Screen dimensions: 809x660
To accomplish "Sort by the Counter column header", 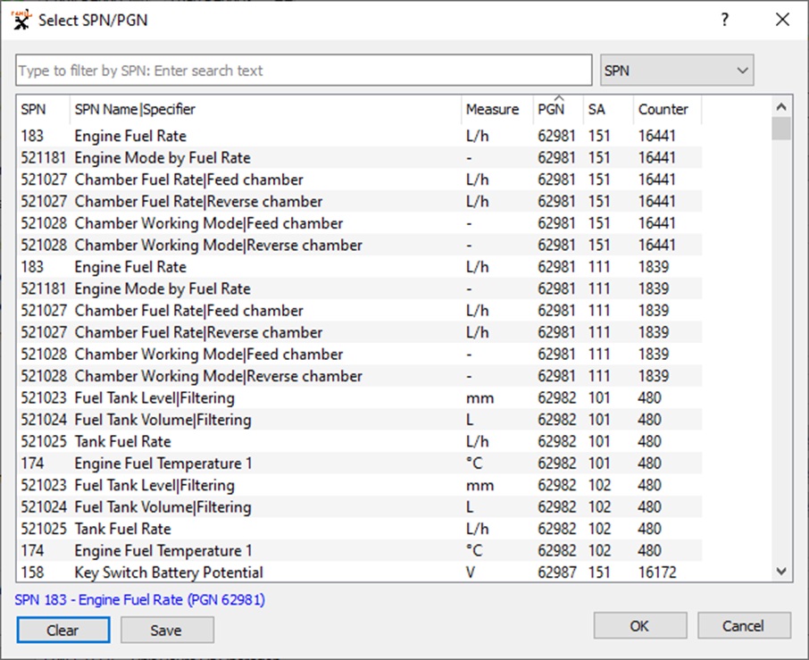I will tap(667, 109).
